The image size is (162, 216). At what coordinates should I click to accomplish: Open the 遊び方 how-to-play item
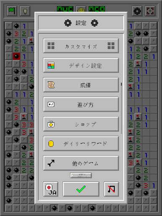(81, 105)
